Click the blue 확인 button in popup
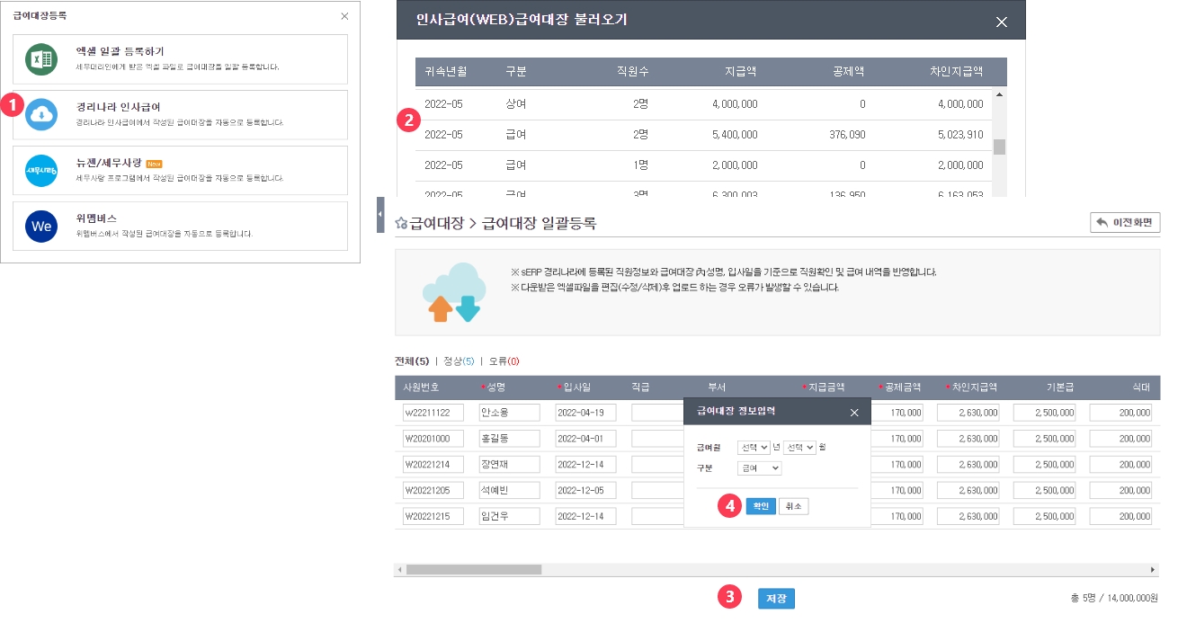The image size is (1178, 641). click(x=761, y=506)
